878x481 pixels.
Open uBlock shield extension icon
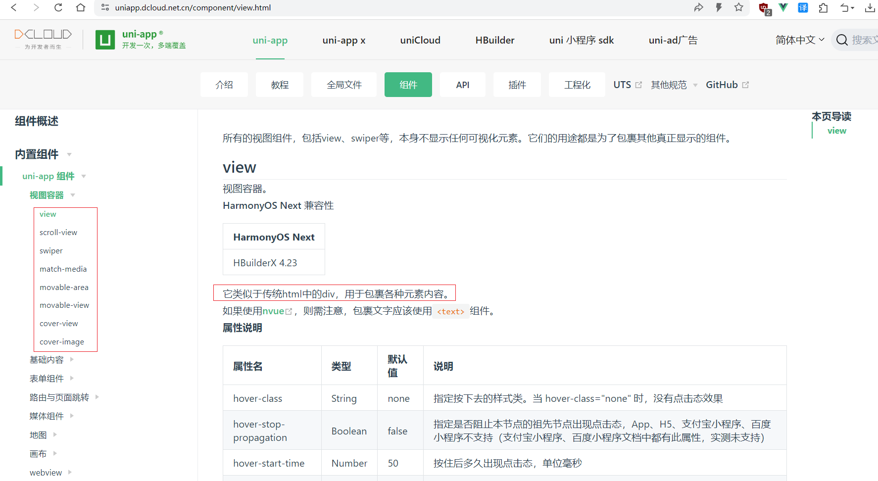764,8
